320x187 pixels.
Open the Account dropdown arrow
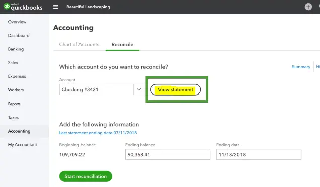pos(139,89)
